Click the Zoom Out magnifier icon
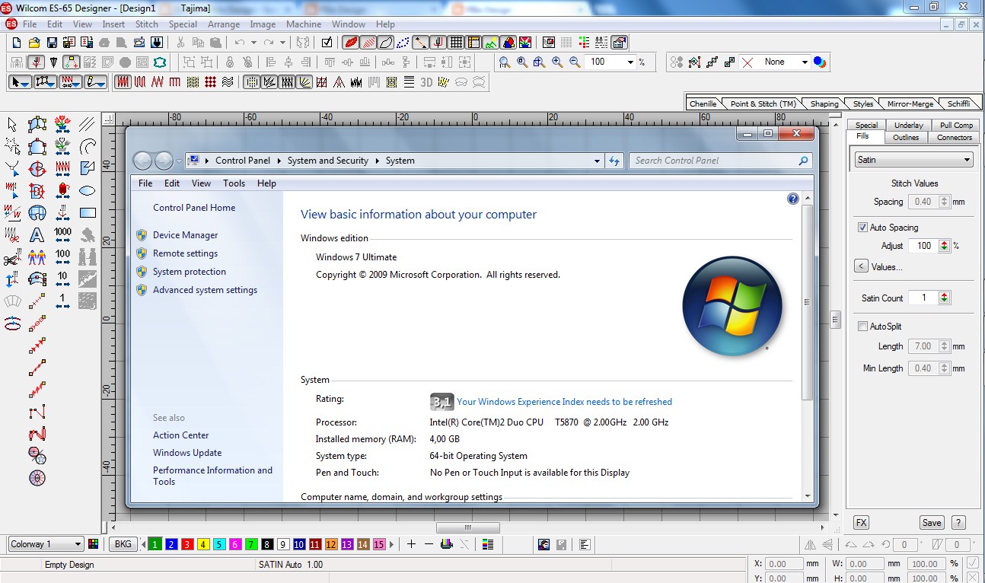 (x=575, y=62)
